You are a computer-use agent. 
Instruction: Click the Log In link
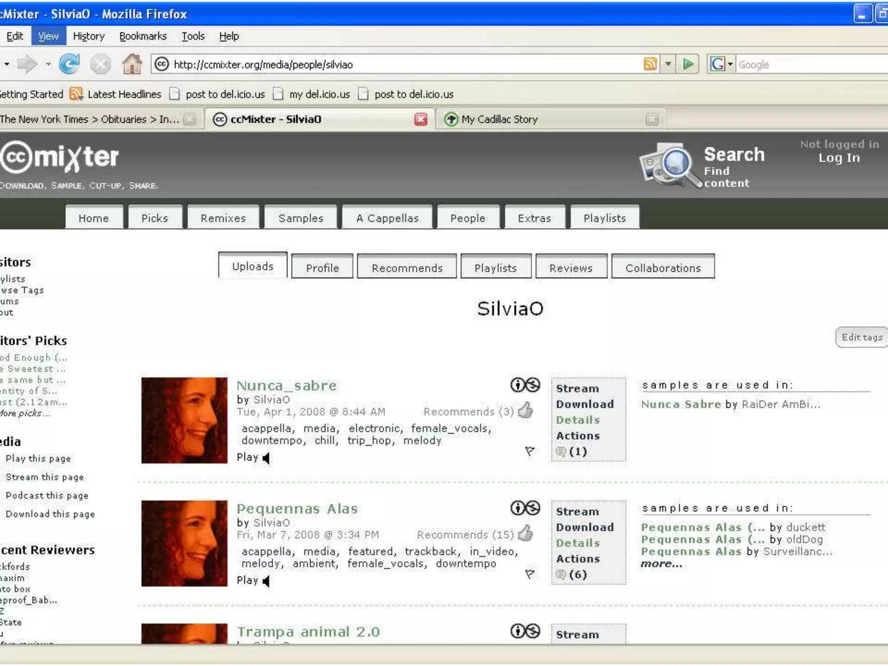[x=839, y=158]
